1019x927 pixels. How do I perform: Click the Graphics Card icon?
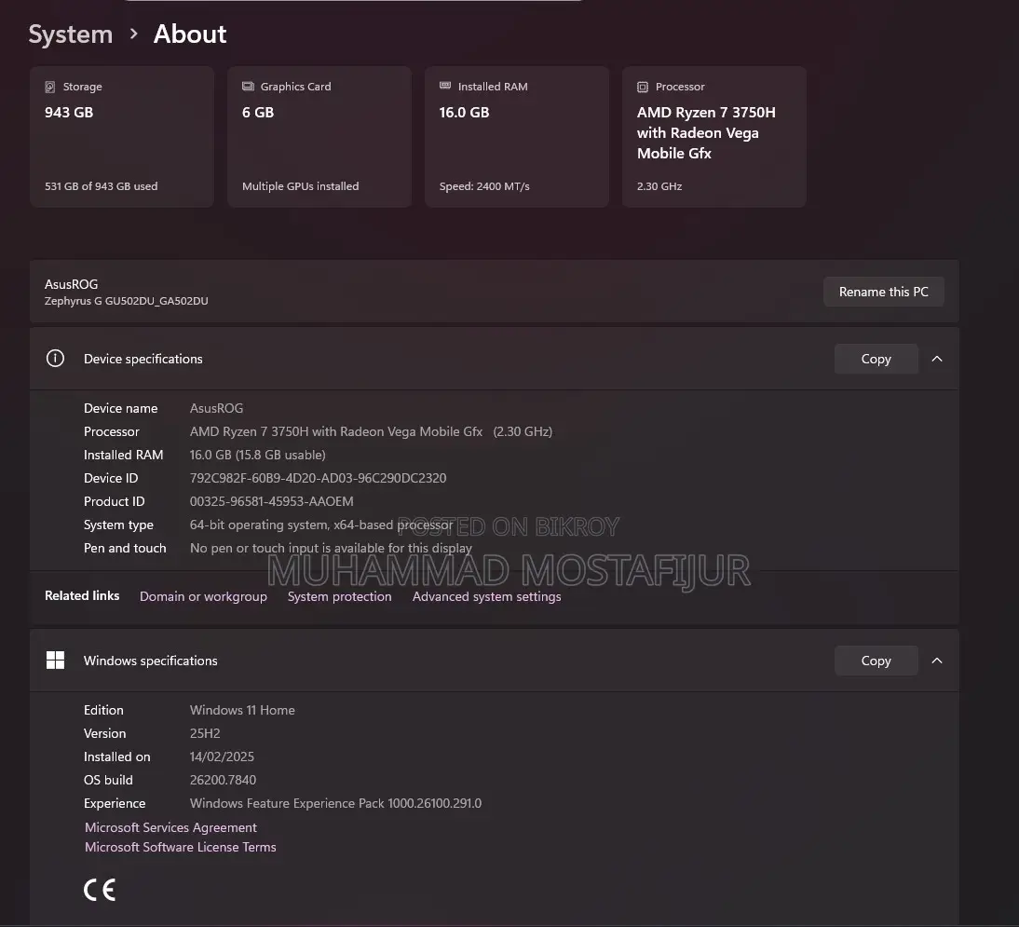[248, 86]
